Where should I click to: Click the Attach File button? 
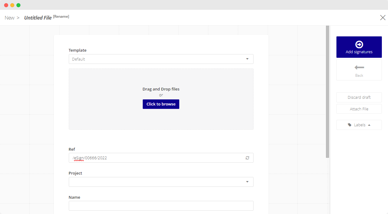point(359,109)
